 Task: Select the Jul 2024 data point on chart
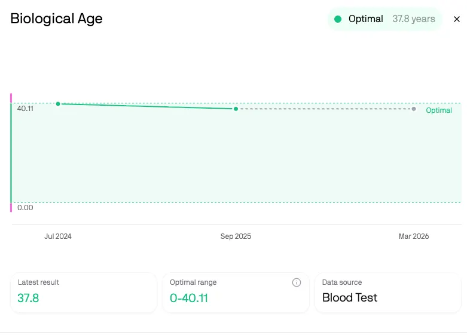pos(58,104)
